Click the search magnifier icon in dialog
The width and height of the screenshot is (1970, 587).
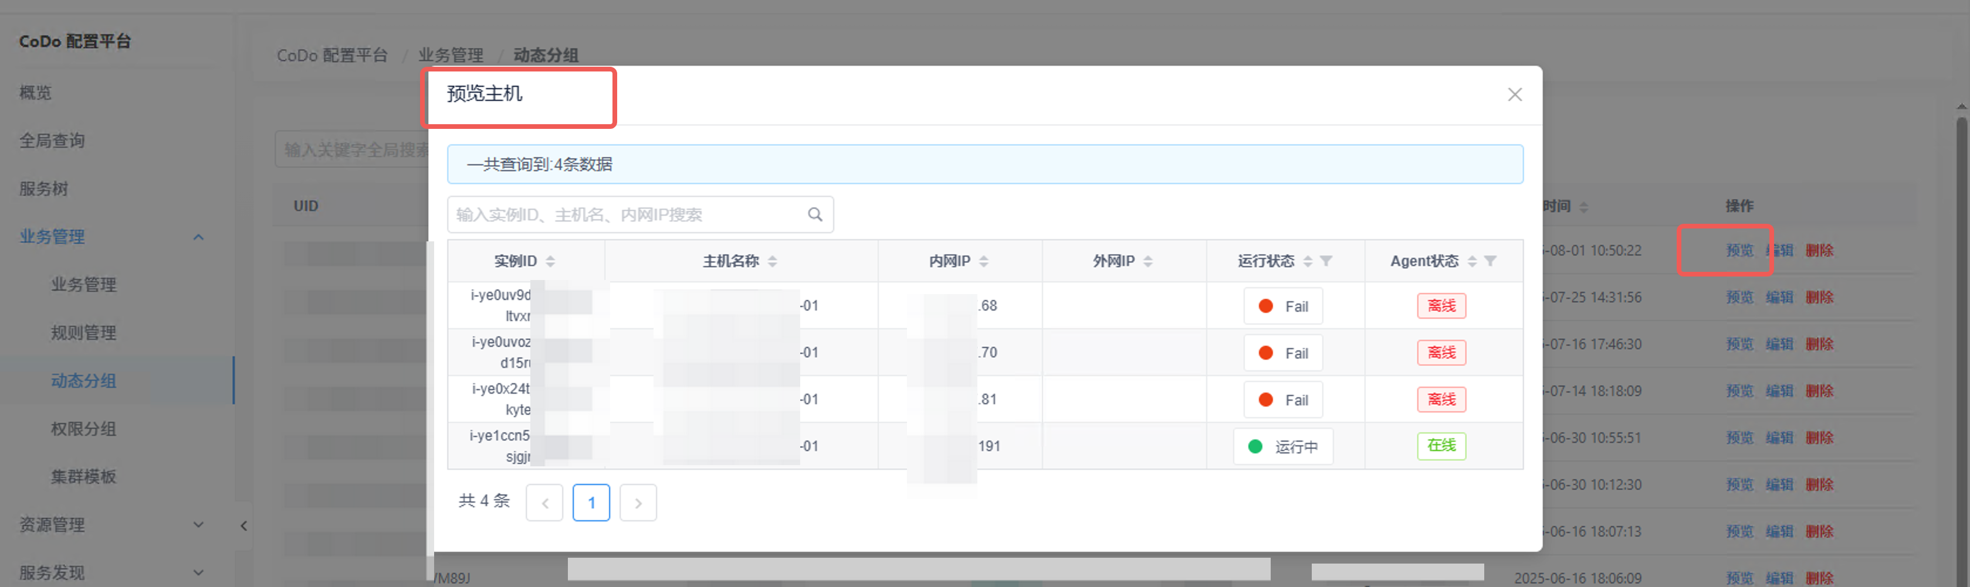pyautogui.click(x=815, y=214)
